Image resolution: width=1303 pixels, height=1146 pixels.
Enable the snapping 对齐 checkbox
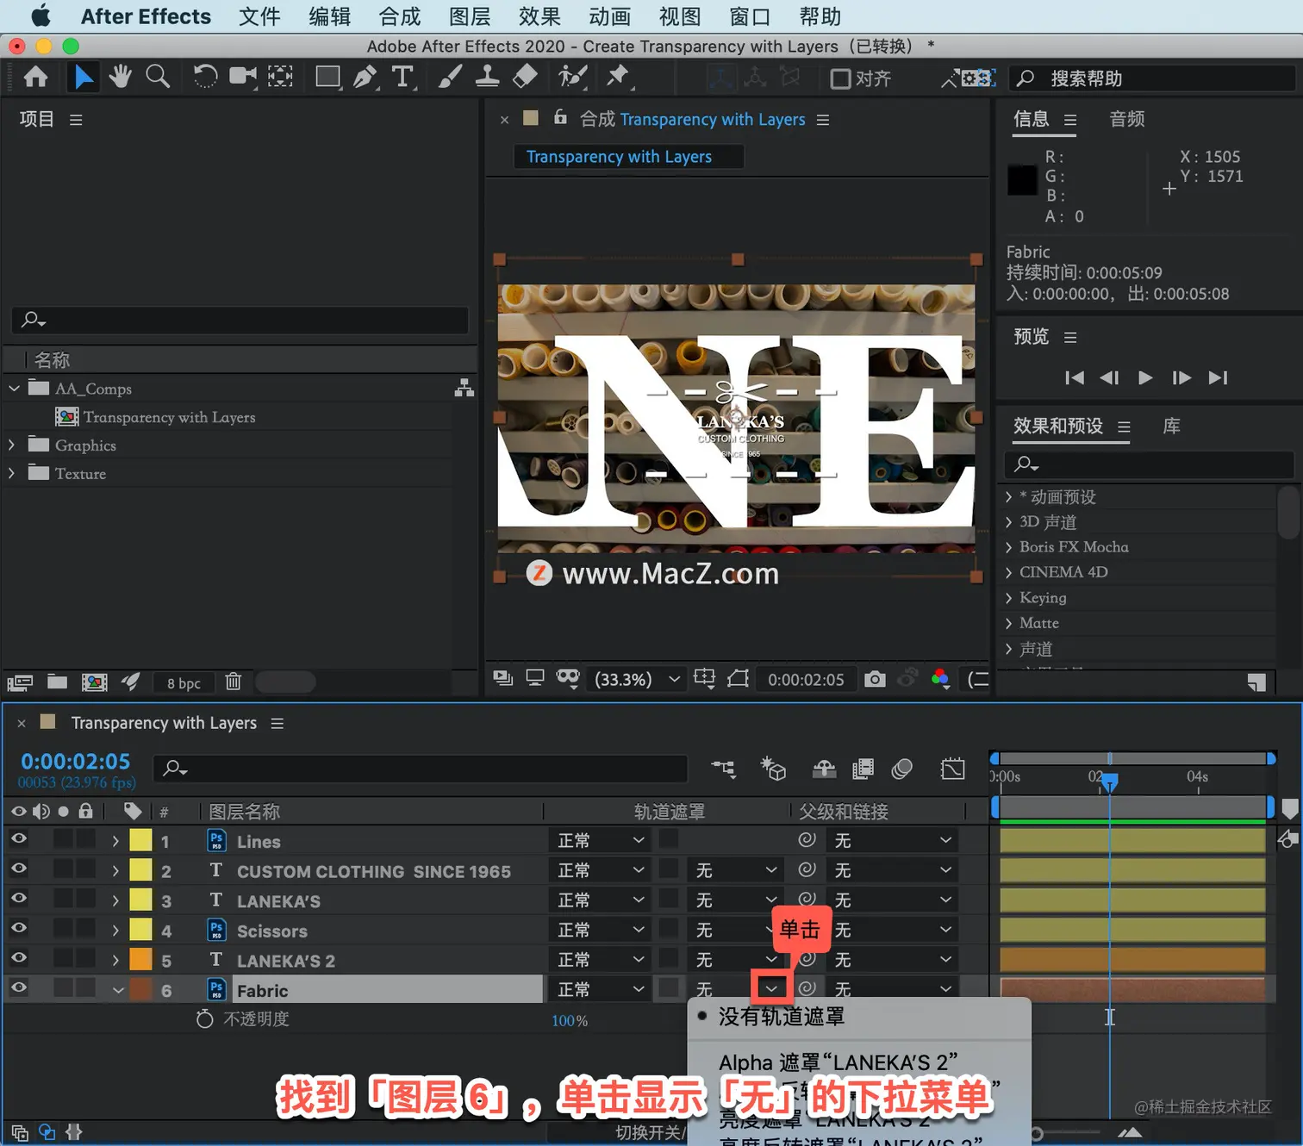tap(840, 78)
